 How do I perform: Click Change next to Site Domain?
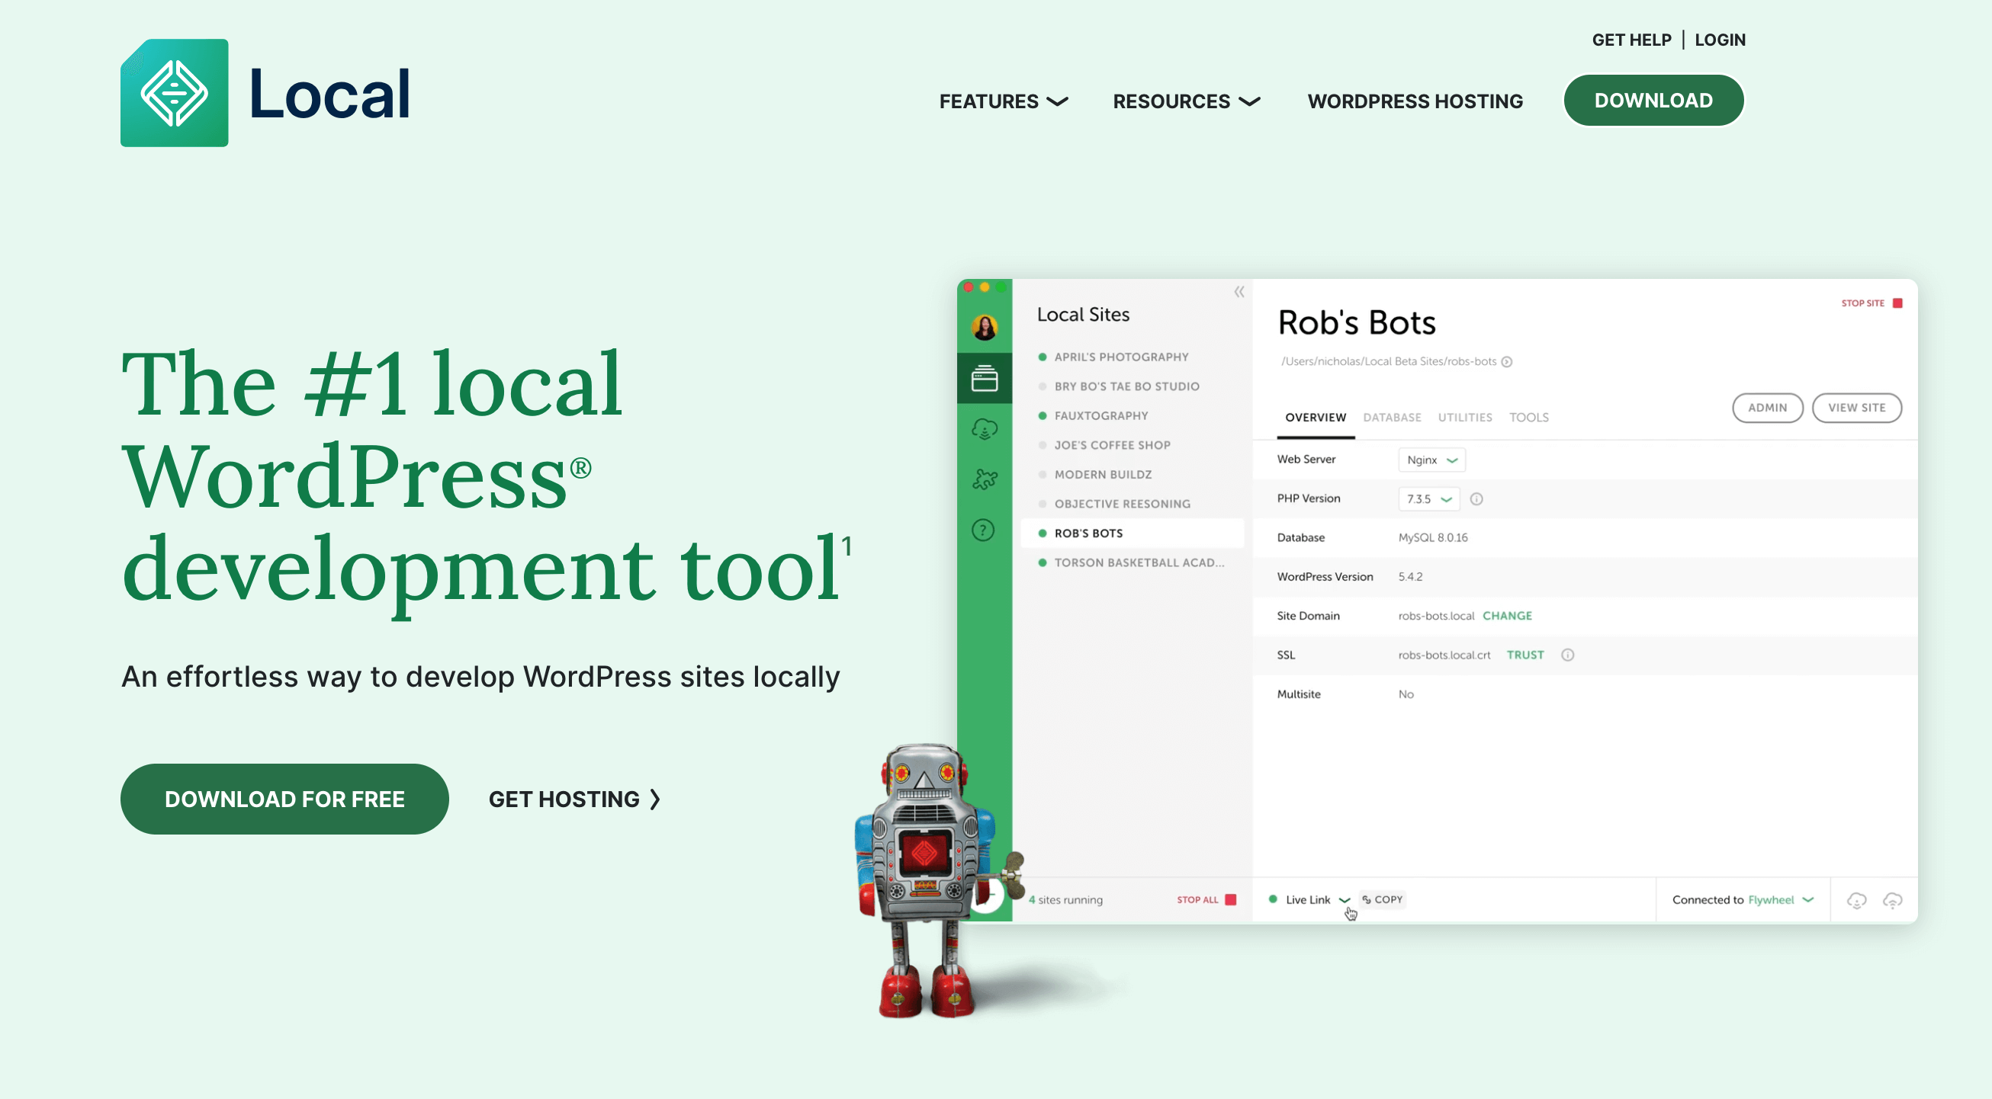[1507, 616]
